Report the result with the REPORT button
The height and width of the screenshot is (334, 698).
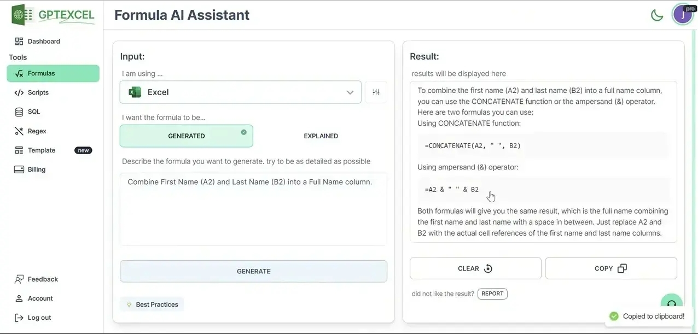pyautogui.click(x=492, y=294)
